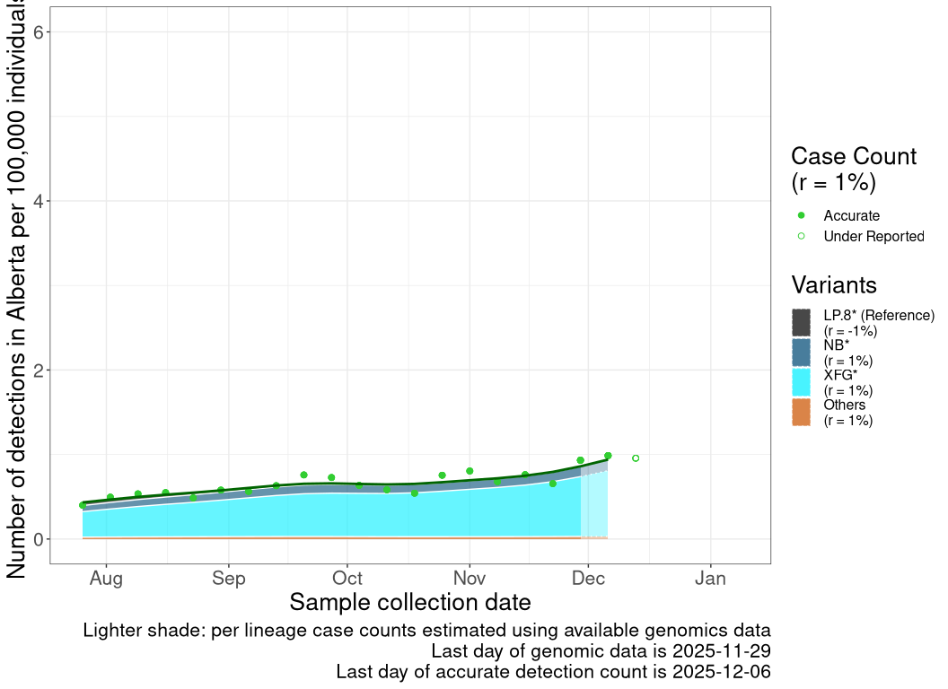948x689 pixels.
Task: Click the 'Oct' x-axis tick label
Action: click(347, 579)
